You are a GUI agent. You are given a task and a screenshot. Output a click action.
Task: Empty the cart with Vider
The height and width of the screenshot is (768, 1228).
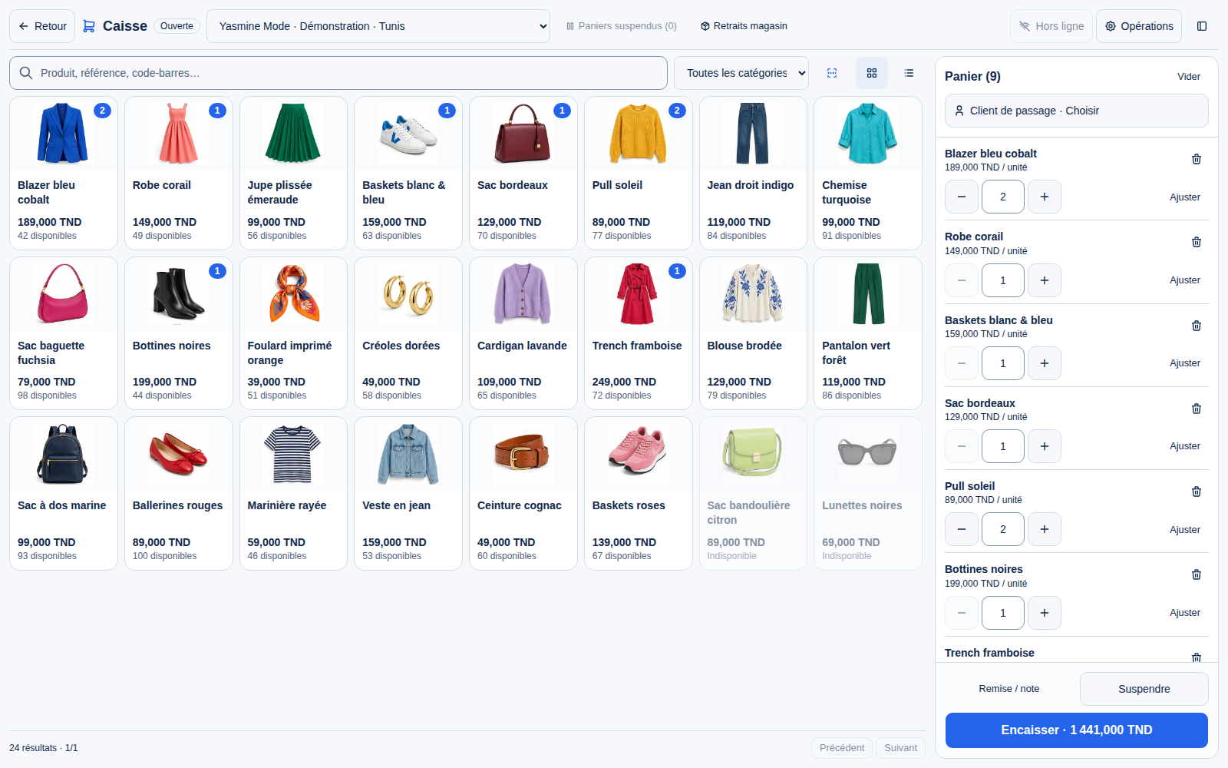1189,76
